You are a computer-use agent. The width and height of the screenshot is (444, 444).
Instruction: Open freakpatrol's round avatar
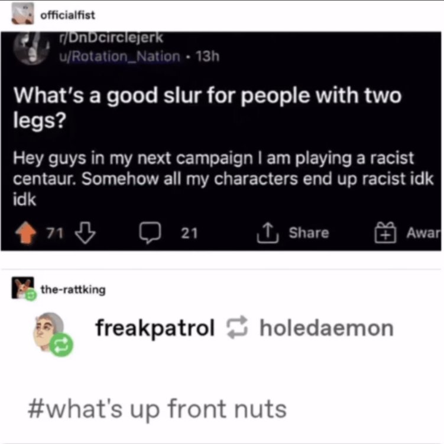tap(48, 332)
